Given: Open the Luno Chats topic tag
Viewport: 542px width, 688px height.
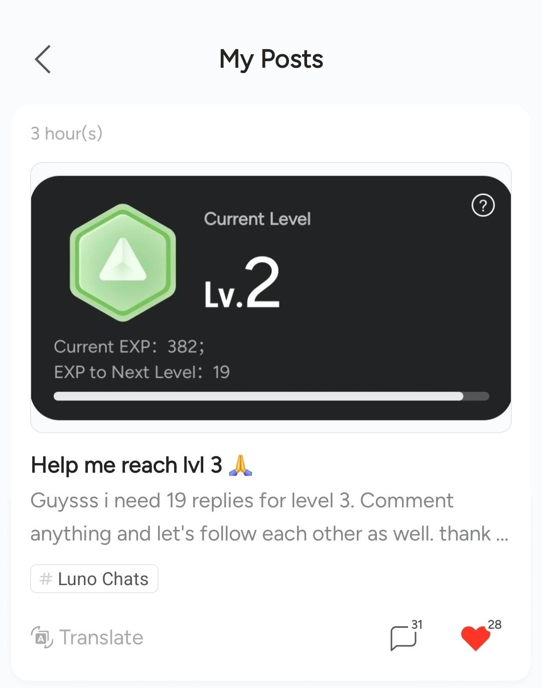Looking at the screenshot, I should [94, 579].
